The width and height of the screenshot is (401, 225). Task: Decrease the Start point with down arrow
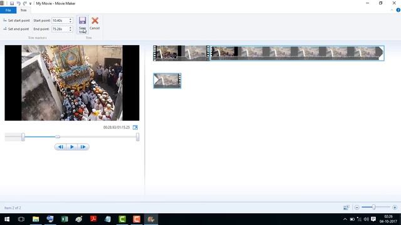[x=70, y=22]
